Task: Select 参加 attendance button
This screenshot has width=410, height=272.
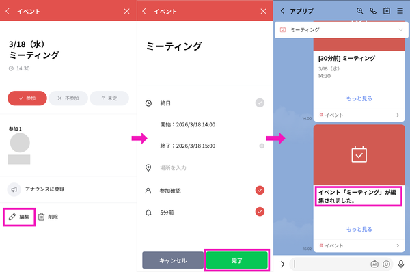Action: pyautogui.click(x=27, y=98)
